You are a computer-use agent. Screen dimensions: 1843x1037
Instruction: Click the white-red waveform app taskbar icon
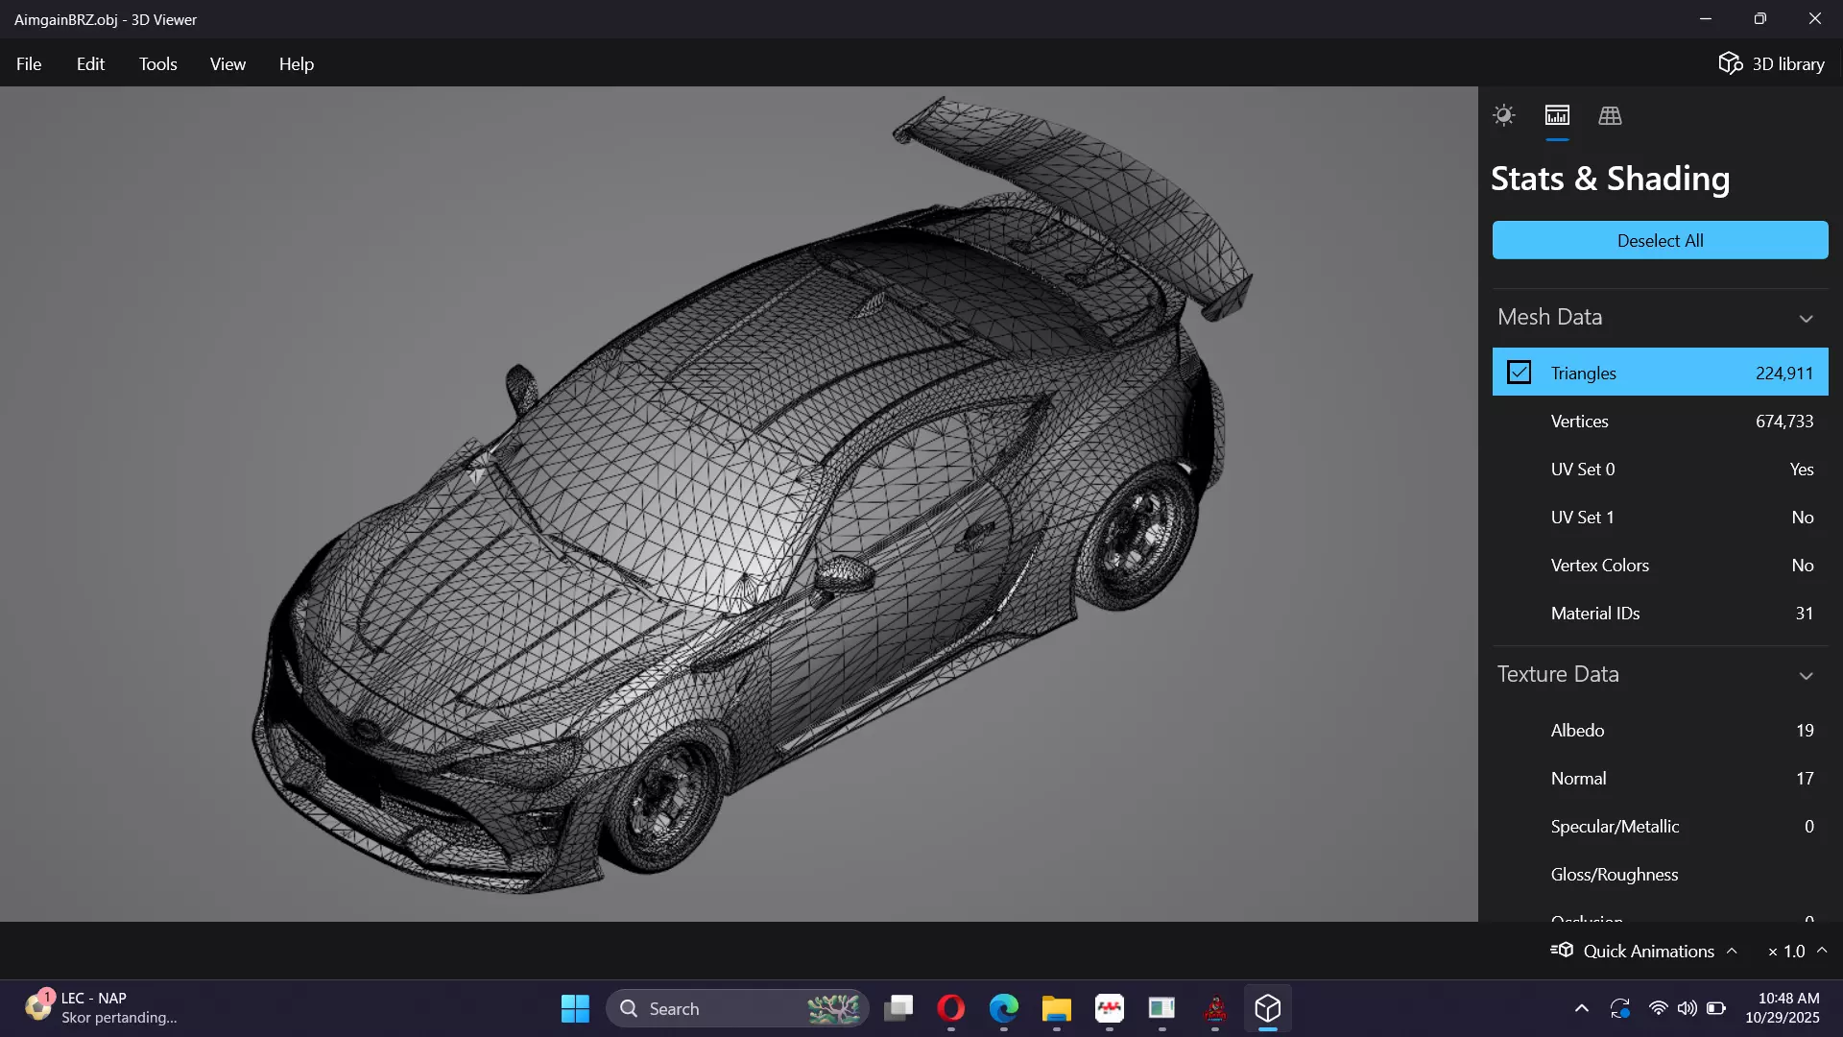pyautogui.click(x=1110, y=1008)
